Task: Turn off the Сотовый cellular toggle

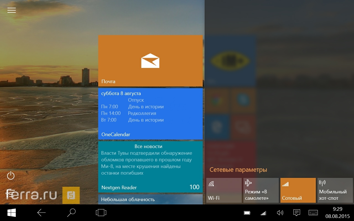Action: (x=298, y=190)
